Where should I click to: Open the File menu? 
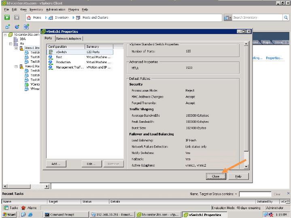pyautogui.click(x=6, y=9)
